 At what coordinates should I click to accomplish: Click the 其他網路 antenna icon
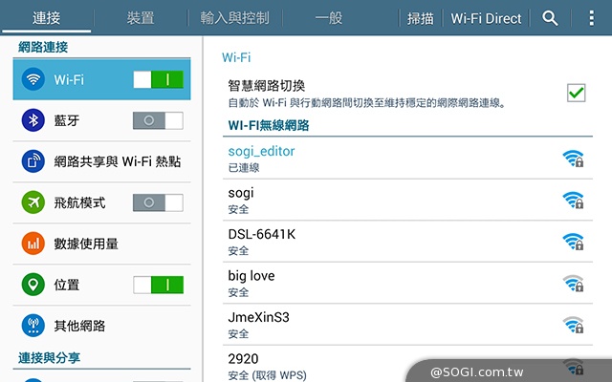click(x=33, y=325)
